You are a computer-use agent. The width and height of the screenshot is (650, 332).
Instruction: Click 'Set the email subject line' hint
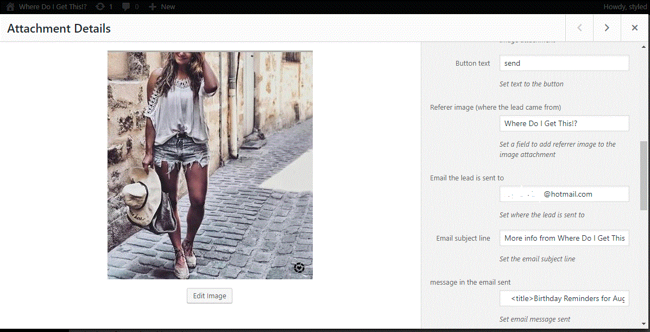pos(537,259)
